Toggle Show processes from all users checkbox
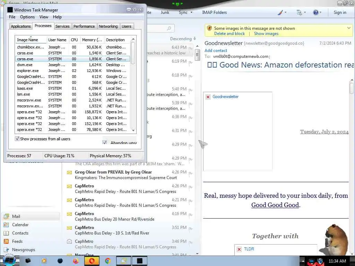The image size is (355, 266). point(17,139)
